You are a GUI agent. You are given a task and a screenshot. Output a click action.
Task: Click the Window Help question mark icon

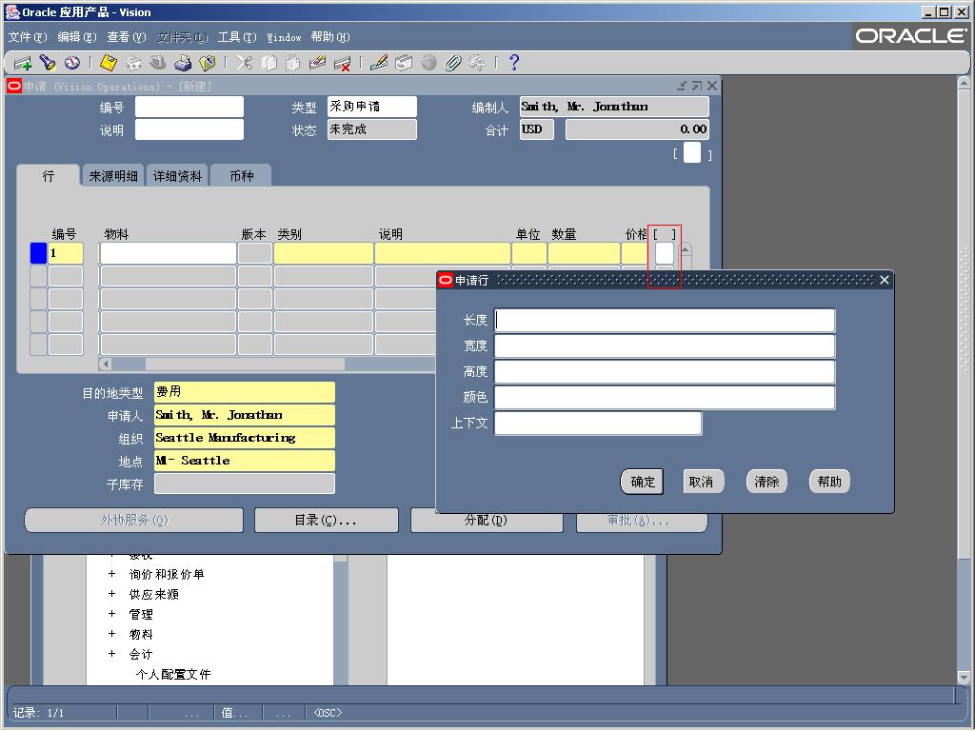pos(513,63)
